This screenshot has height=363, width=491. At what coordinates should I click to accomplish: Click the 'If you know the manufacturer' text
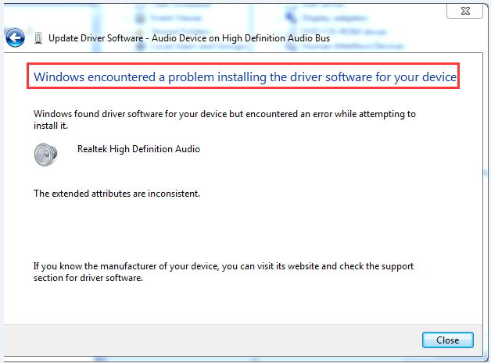pos(224,266)
